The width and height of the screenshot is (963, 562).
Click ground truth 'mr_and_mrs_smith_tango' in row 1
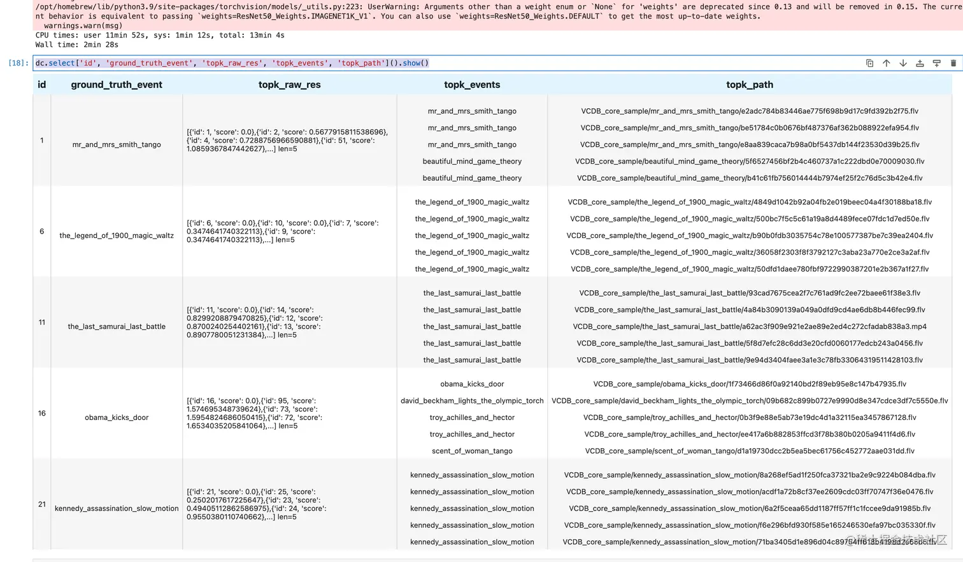tap(117, 144)
